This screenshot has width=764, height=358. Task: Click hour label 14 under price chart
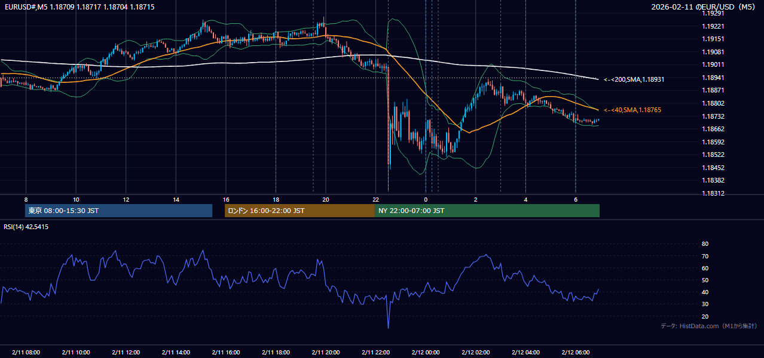176,199
